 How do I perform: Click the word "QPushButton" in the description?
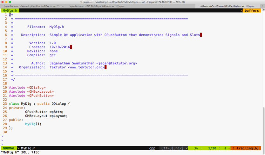click(116, 35)
